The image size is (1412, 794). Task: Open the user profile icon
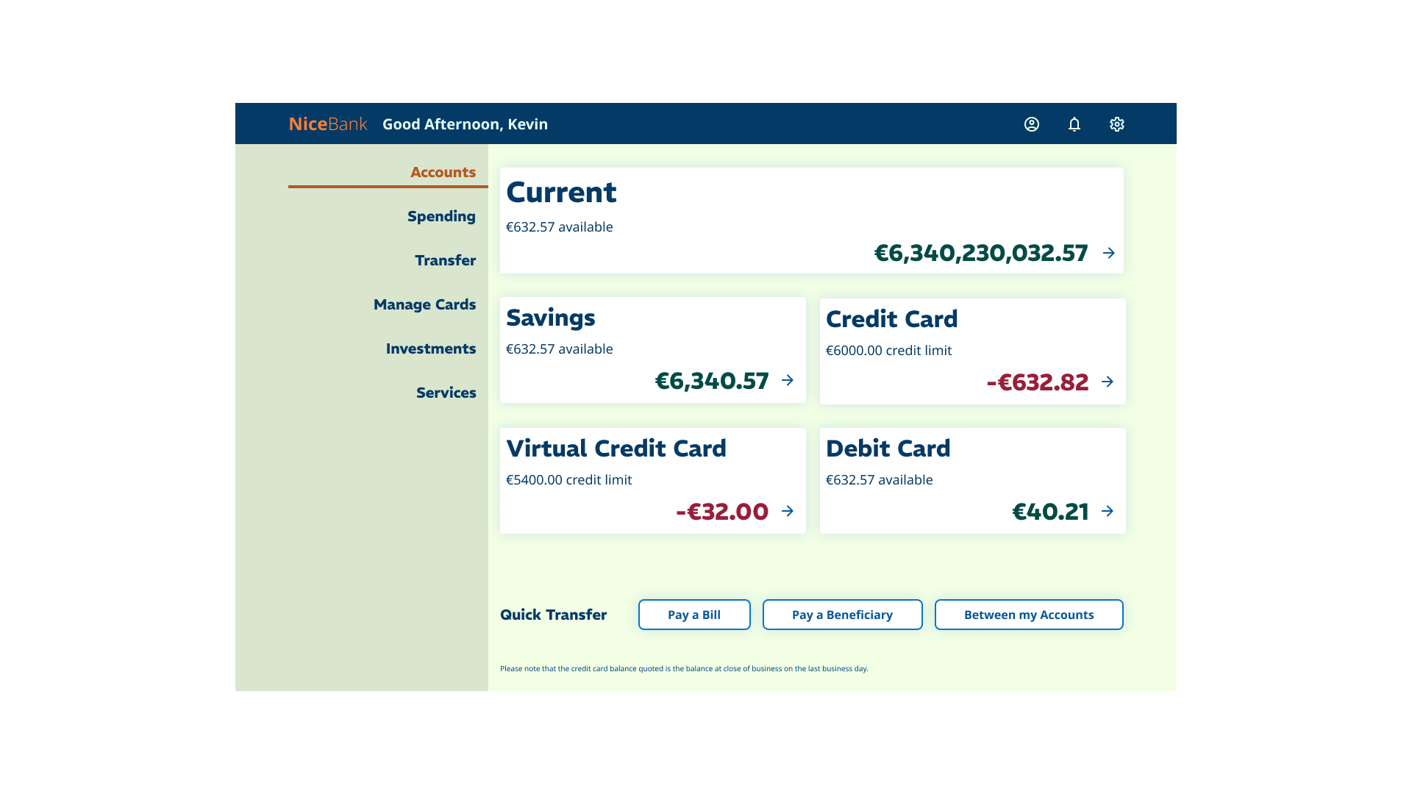(1031, 124)
